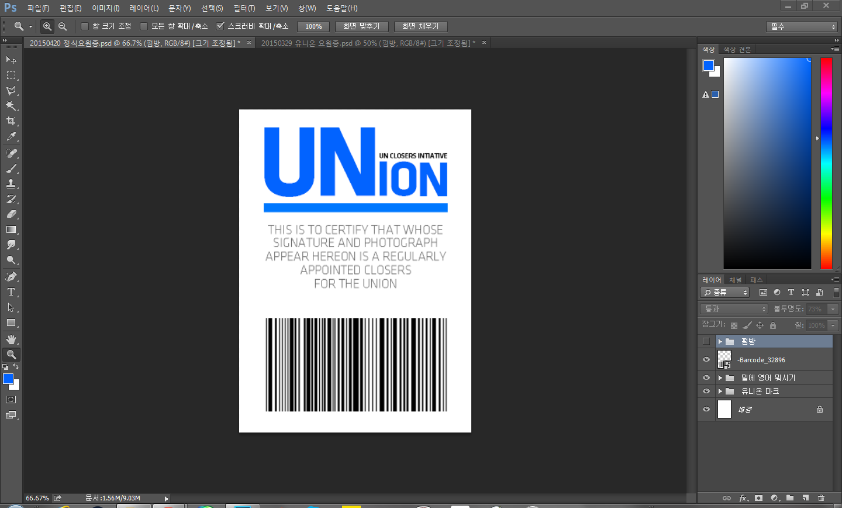
Task: Select the Eraser tool
Action: click(x=11, y=214)
